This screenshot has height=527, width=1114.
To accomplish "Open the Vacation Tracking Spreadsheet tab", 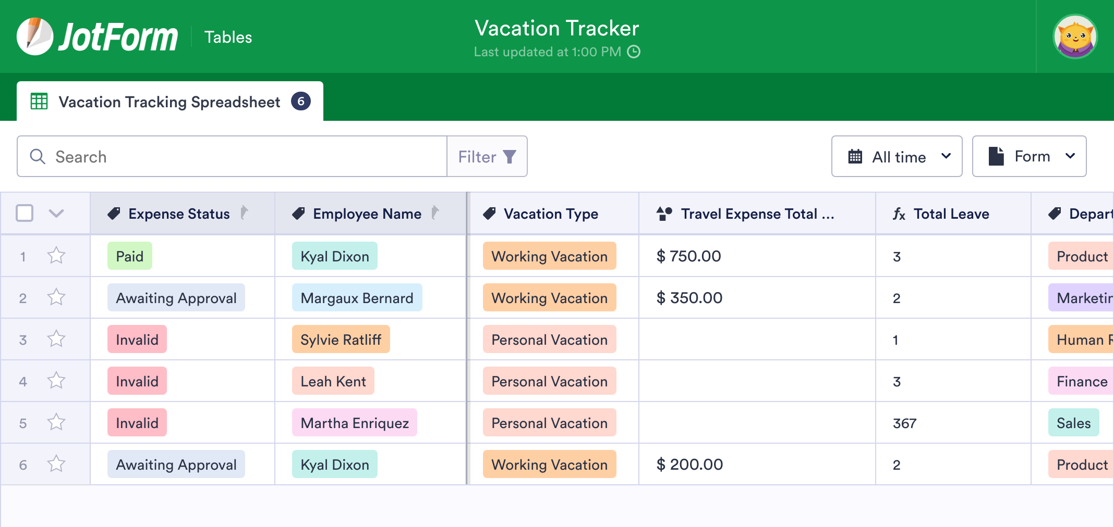I will coord(170,102).
